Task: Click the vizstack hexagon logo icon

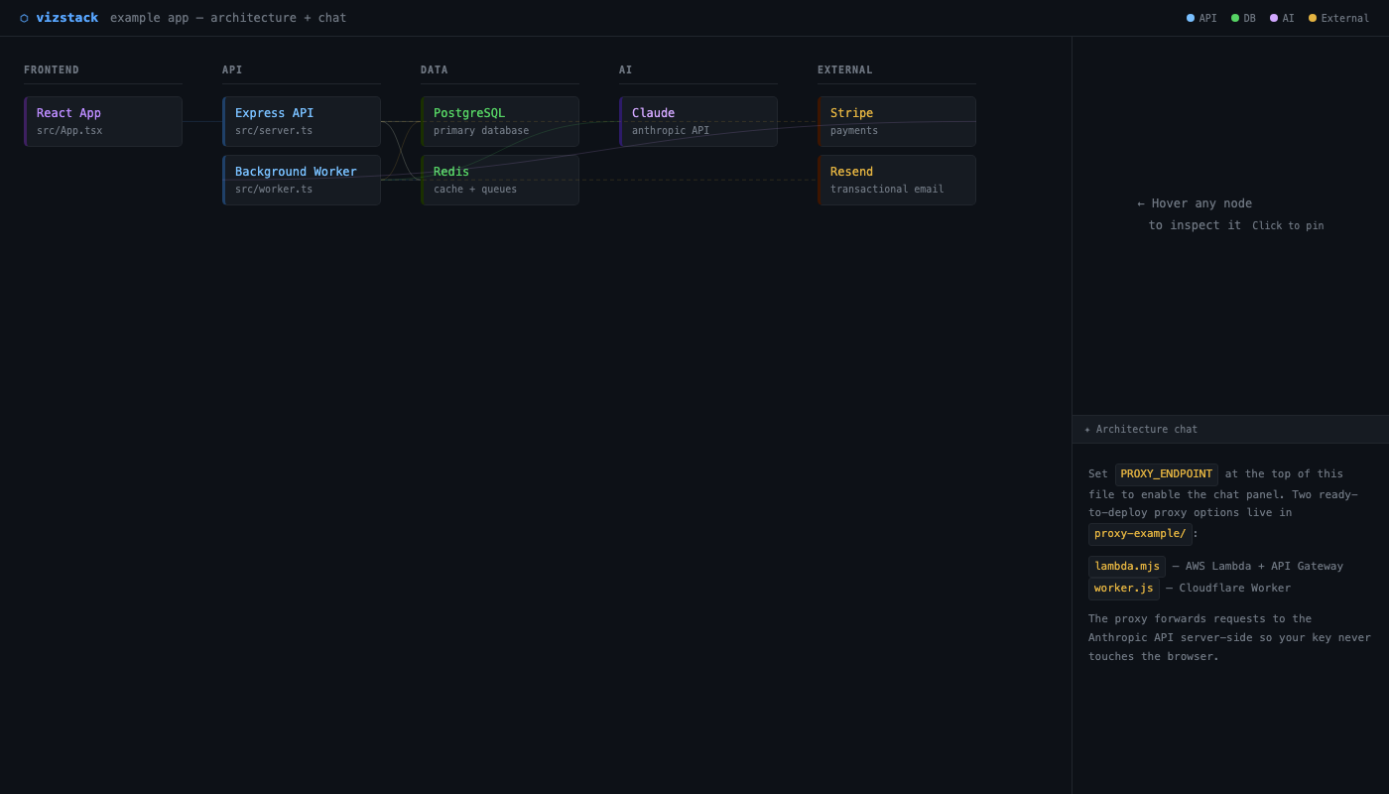Action: pyautogui.click(x=24, y=18)
